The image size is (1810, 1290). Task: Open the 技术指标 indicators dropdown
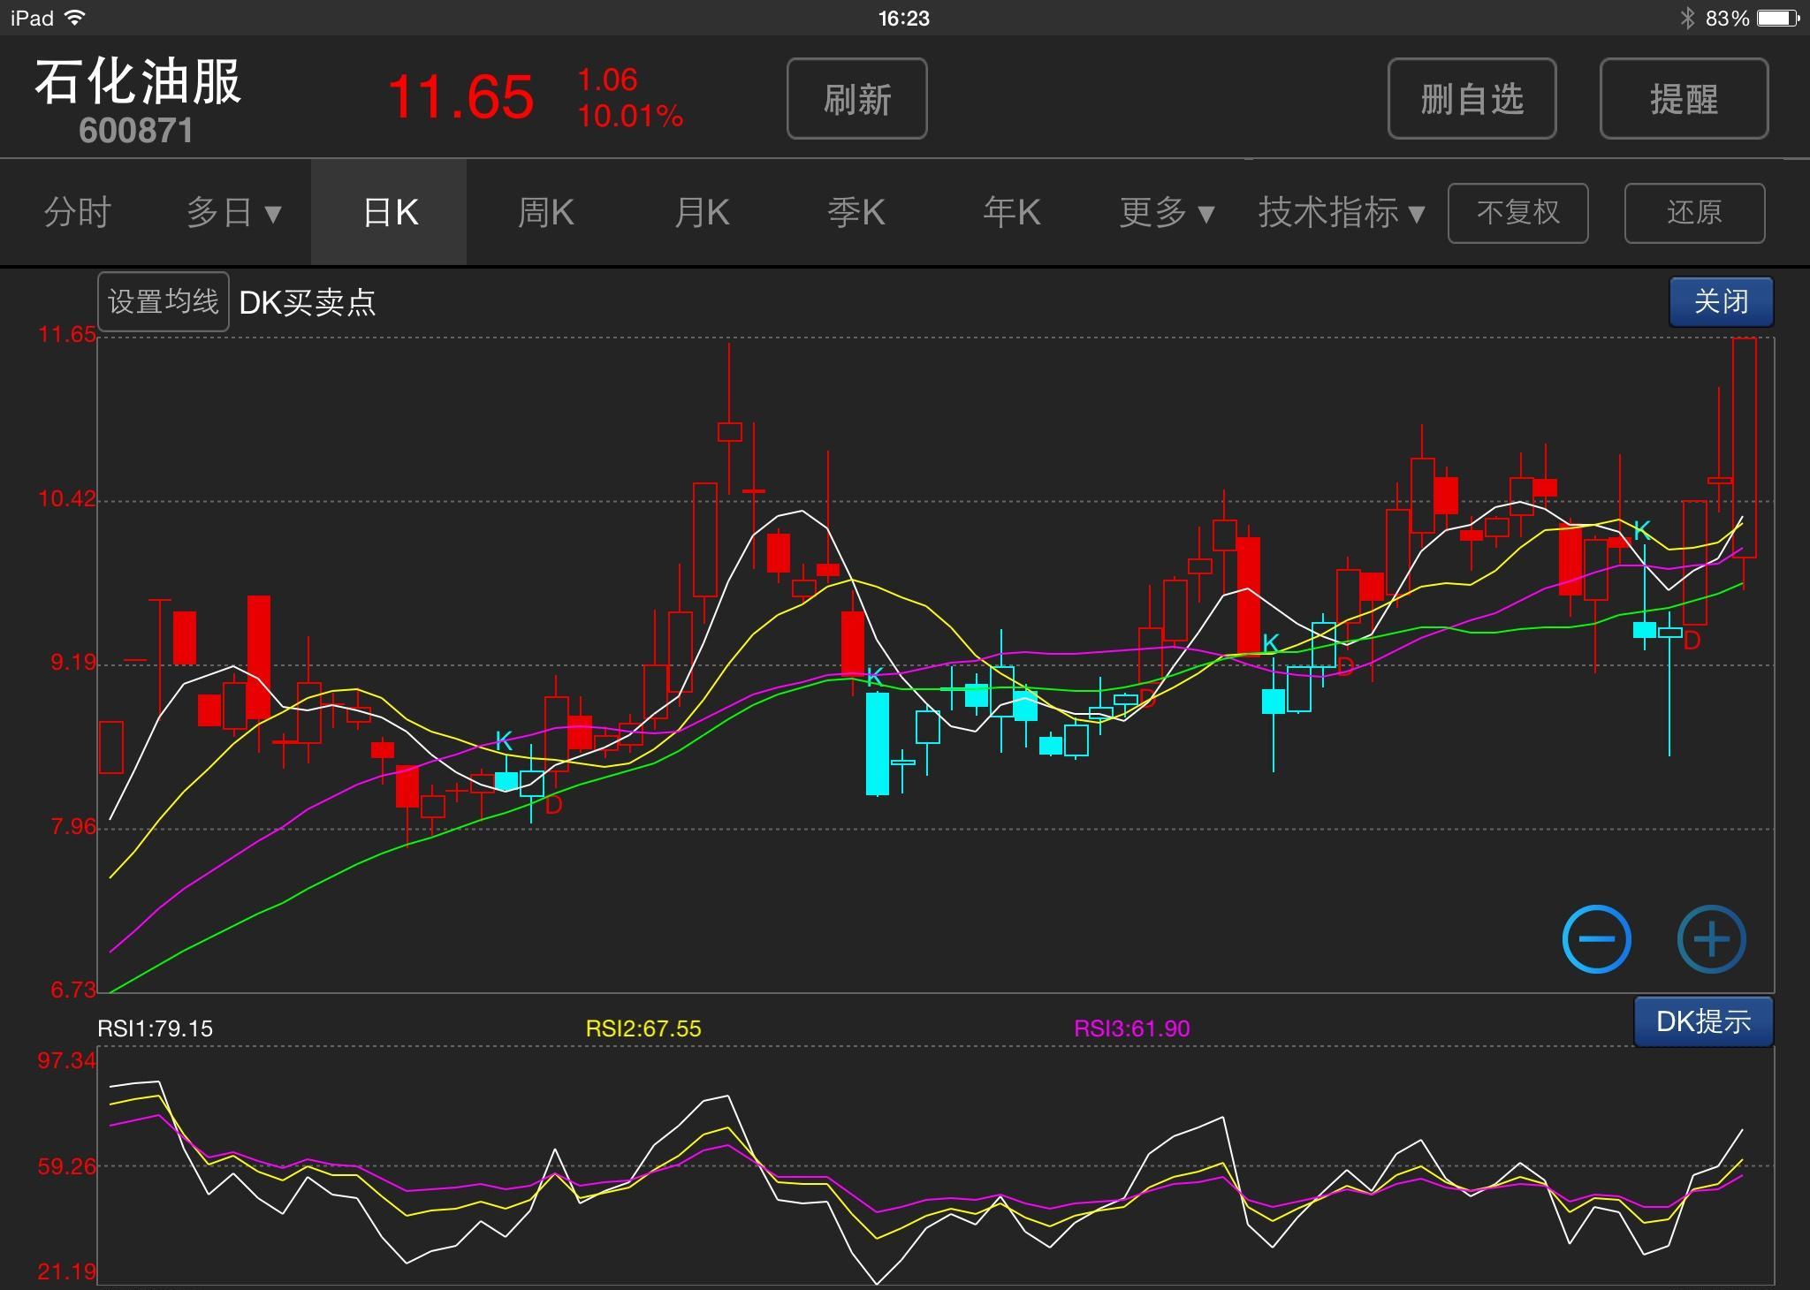pos(1342,212)
